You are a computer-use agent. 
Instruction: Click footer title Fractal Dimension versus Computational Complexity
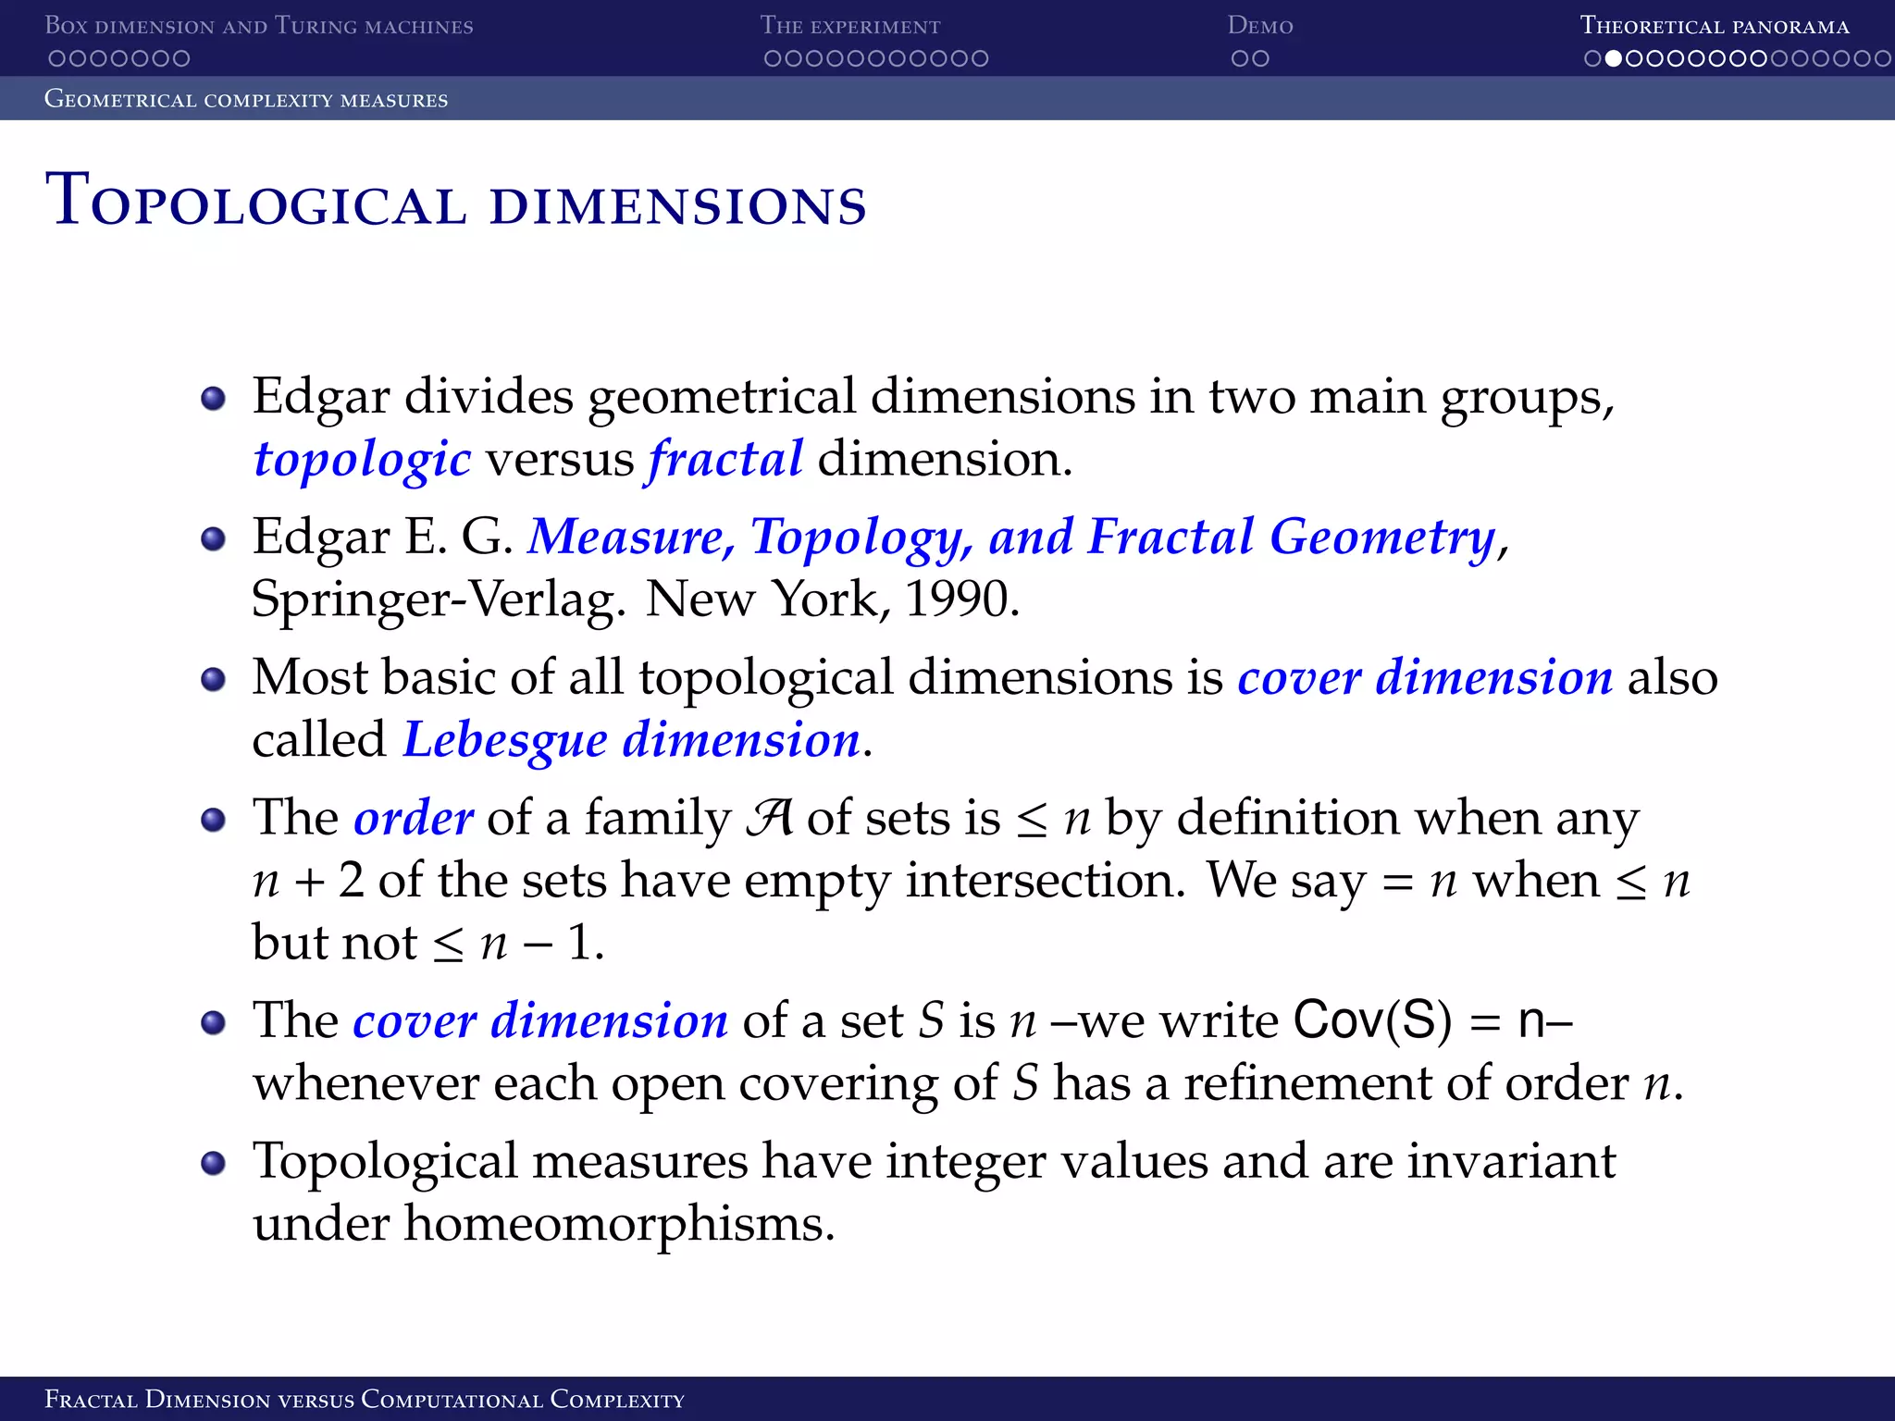[365, 1399]
